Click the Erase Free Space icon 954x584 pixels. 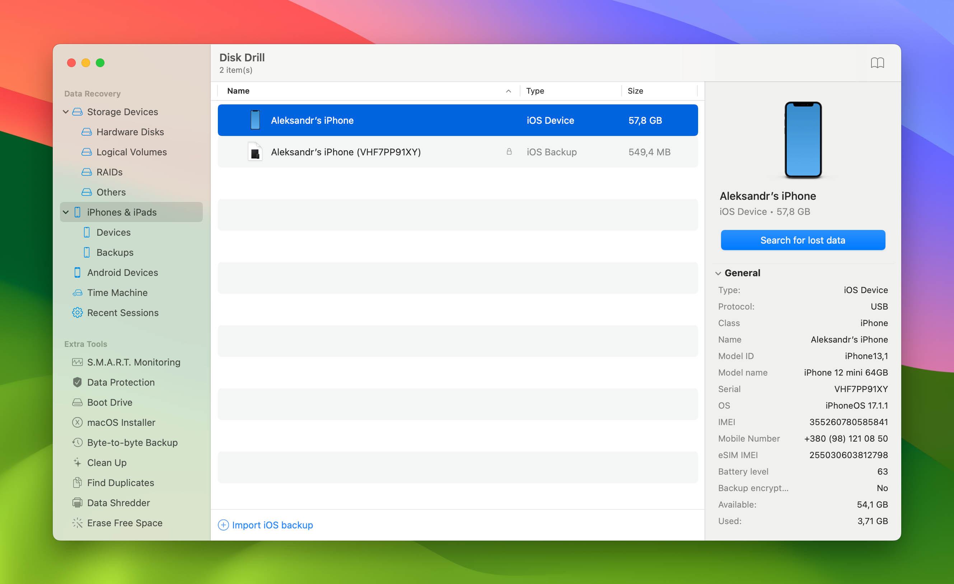(x=78, y=523)
